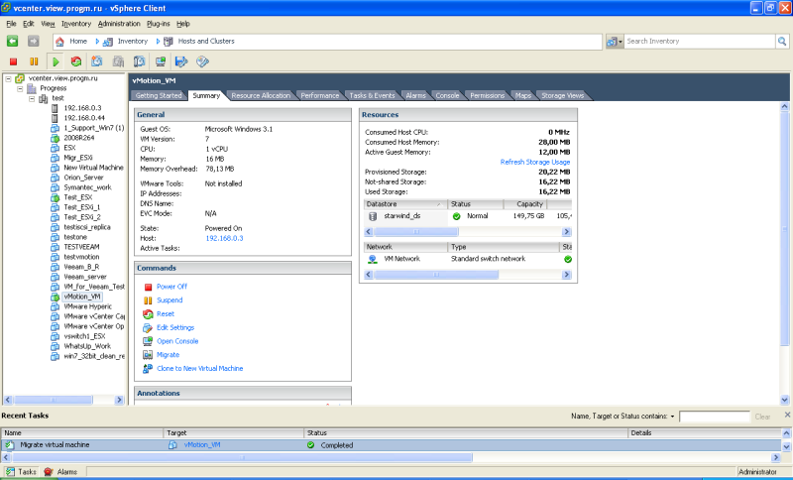This screenshot has width=793, height=480.
Task: Click the Migrate virtual machine task icon
Action: point(10,445)
